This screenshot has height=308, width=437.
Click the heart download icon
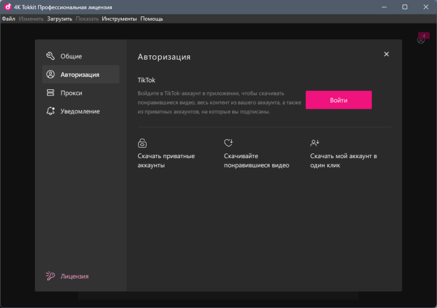[x=228, y=143]
